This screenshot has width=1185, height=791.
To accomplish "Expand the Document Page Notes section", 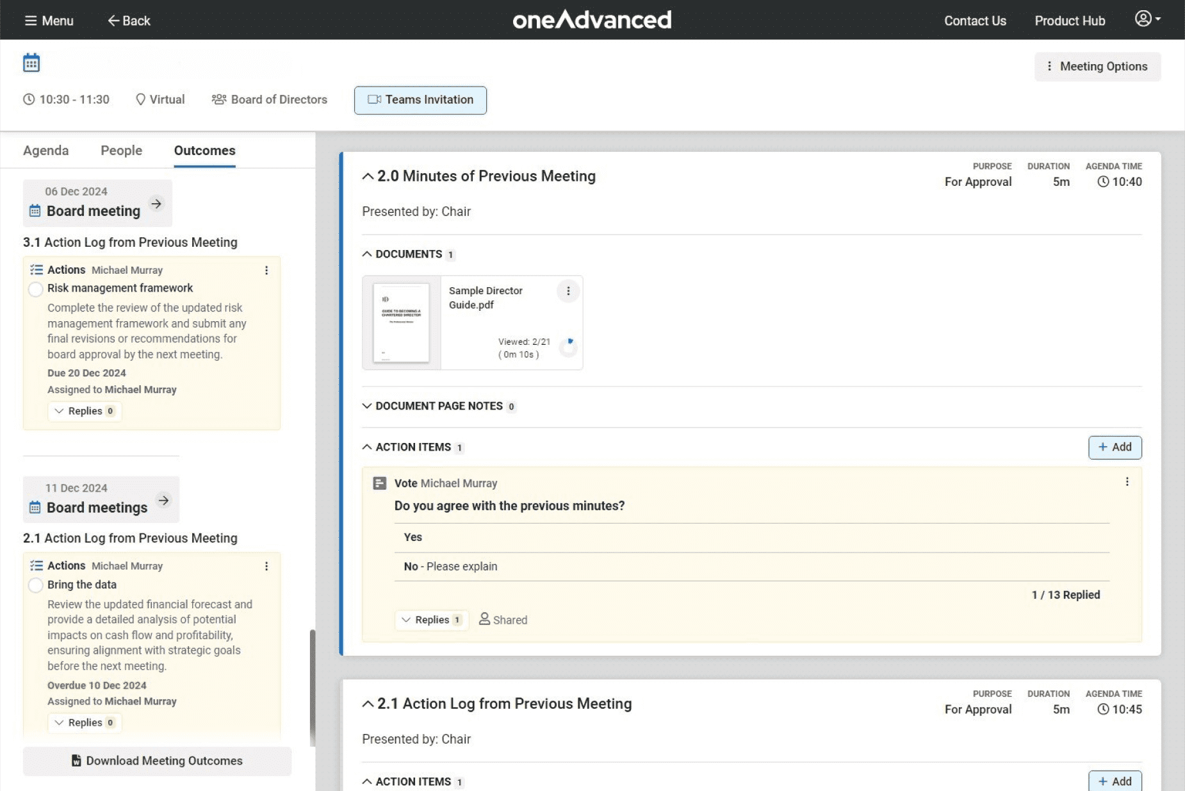I will pyautogui.click(x=438, y=406).
